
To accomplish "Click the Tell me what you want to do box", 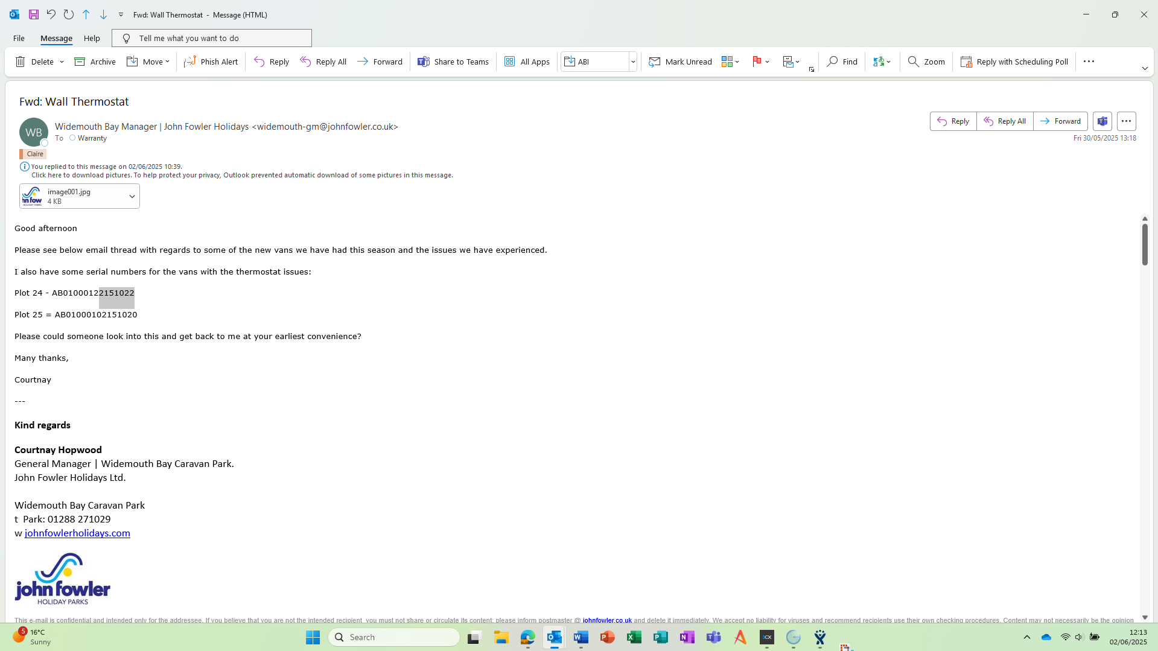I will [x=212, y=38].
